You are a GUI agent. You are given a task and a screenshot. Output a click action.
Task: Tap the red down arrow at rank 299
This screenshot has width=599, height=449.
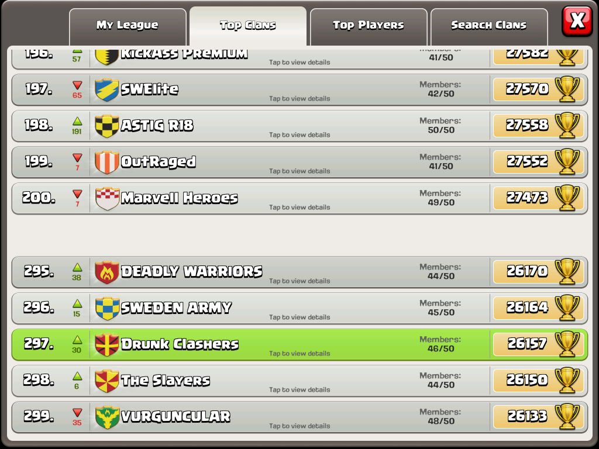point(77,412)
